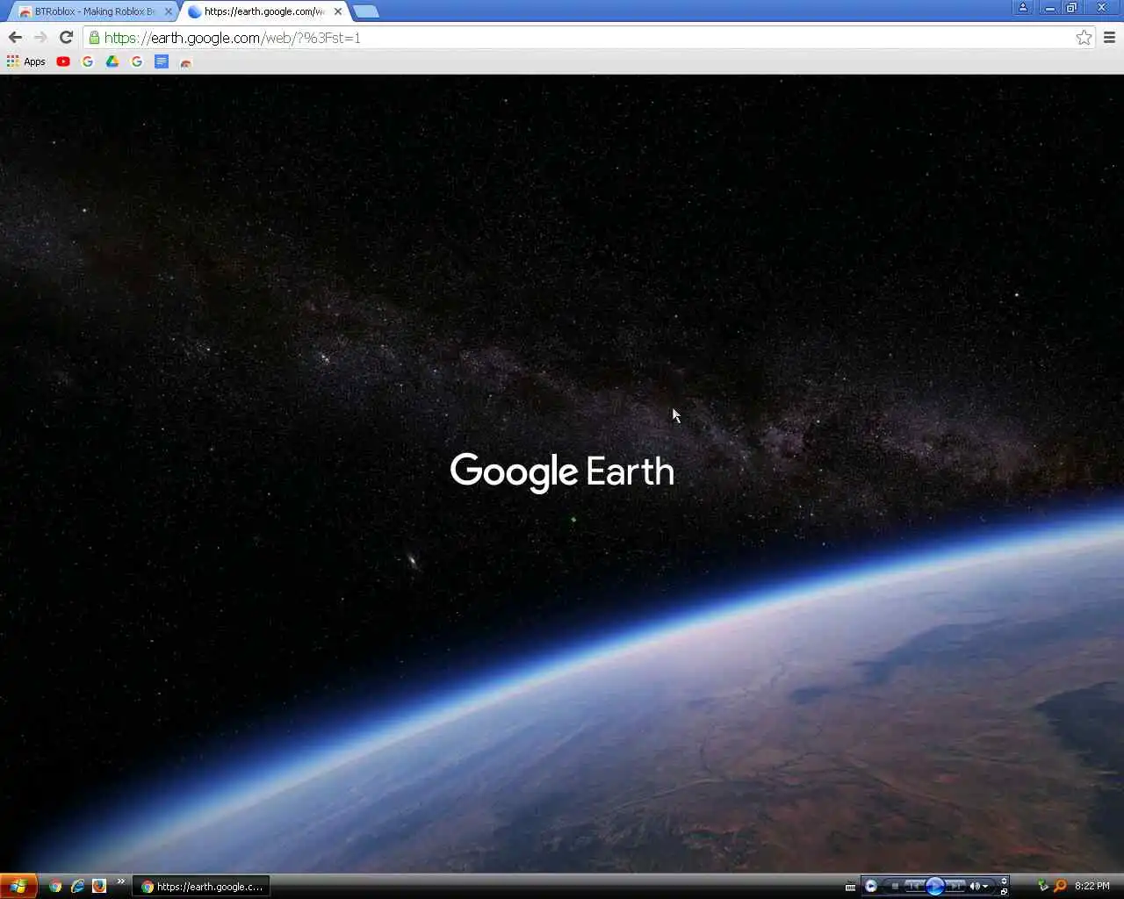Toggle Media Player video and visualization window
This screenshot has width=1124, height=899.
(1005, 881)
